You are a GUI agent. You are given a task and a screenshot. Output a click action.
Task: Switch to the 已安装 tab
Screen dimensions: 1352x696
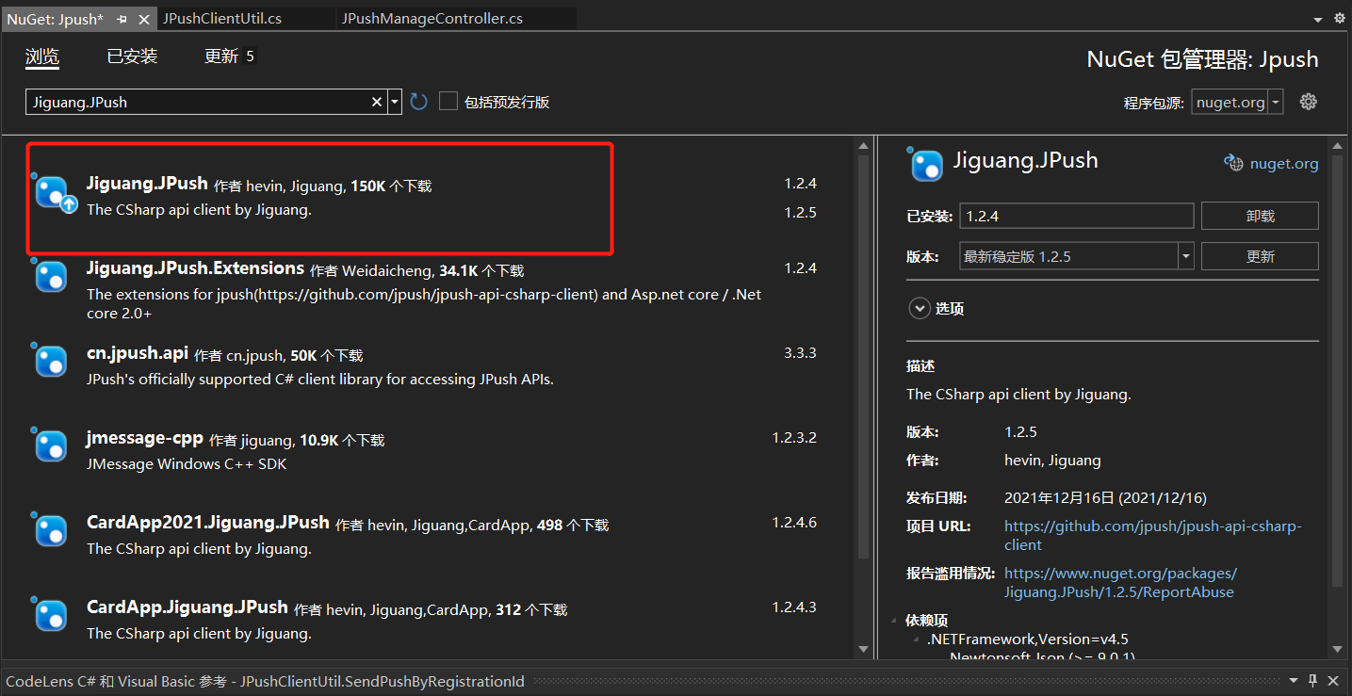132,57
